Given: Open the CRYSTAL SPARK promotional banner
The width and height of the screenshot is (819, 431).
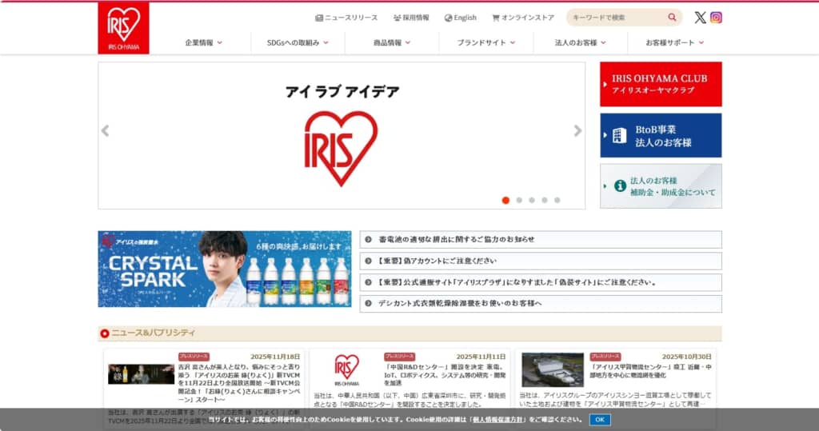Looking at the screenshot, I should point(224,269).
